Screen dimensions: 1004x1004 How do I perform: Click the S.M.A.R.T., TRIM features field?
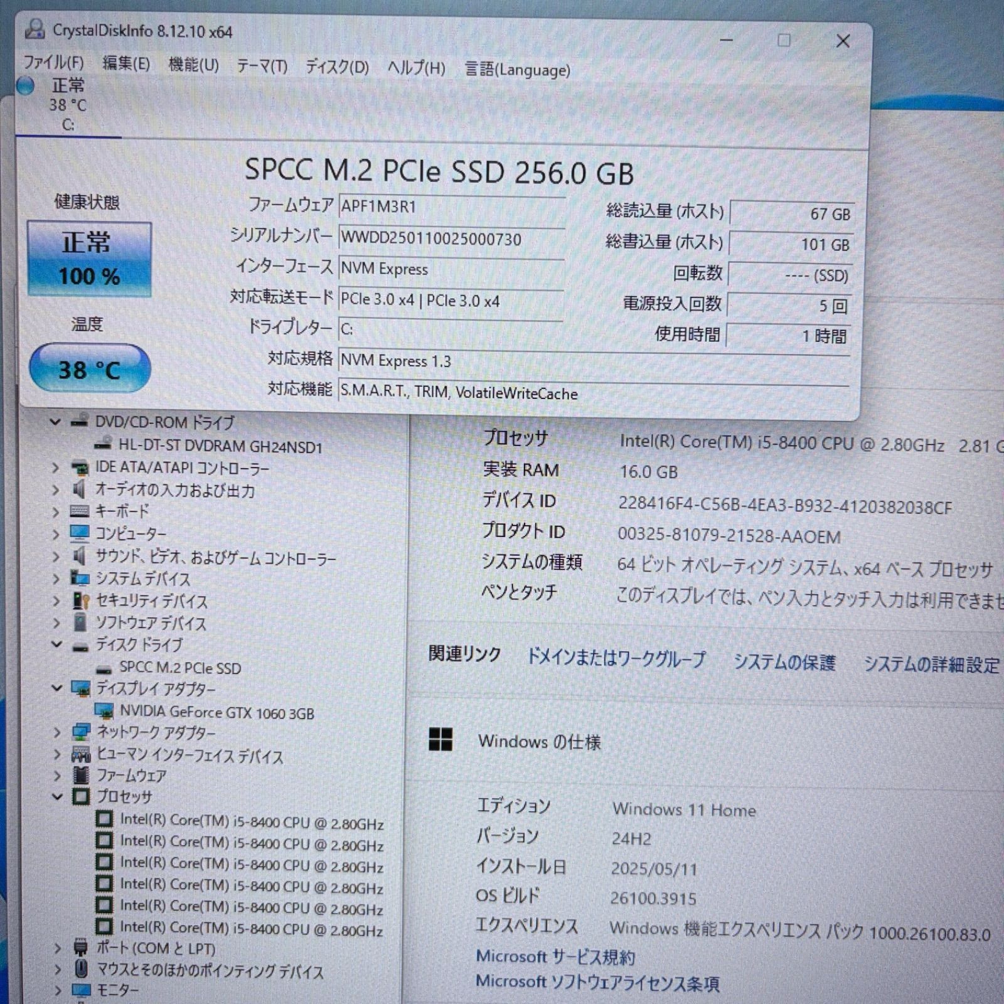point(593,393)
